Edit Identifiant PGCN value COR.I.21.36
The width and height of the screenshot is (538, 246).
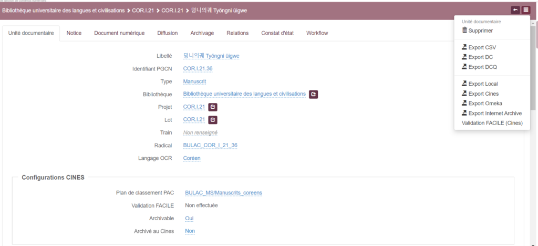(x=198, y=69)
